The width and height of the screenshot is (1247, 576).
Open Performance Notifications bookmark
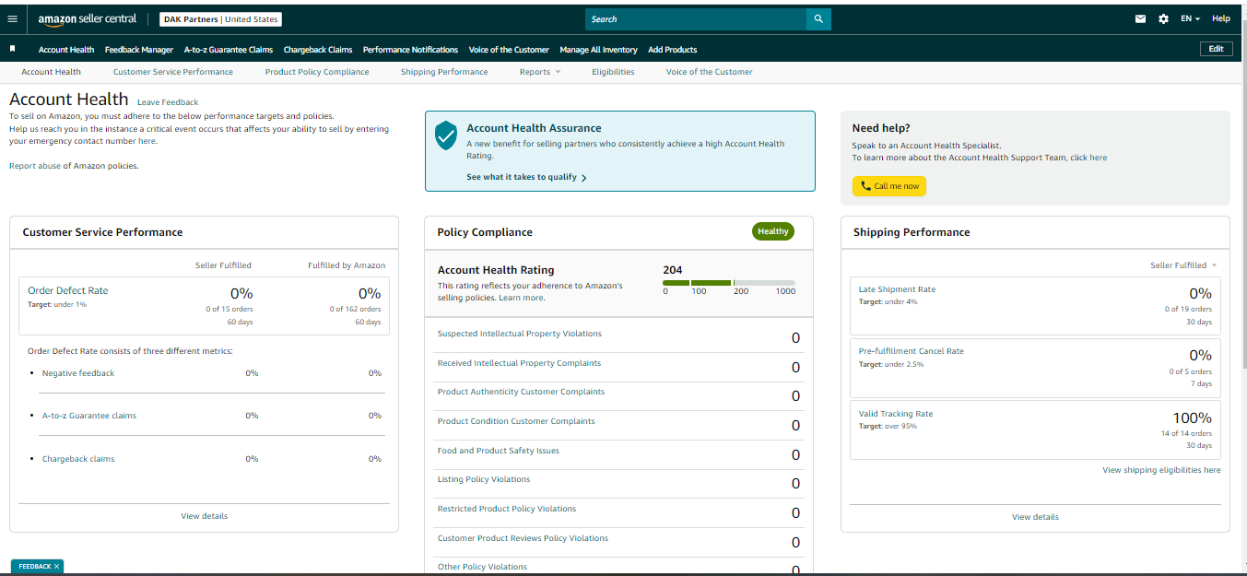410,50
